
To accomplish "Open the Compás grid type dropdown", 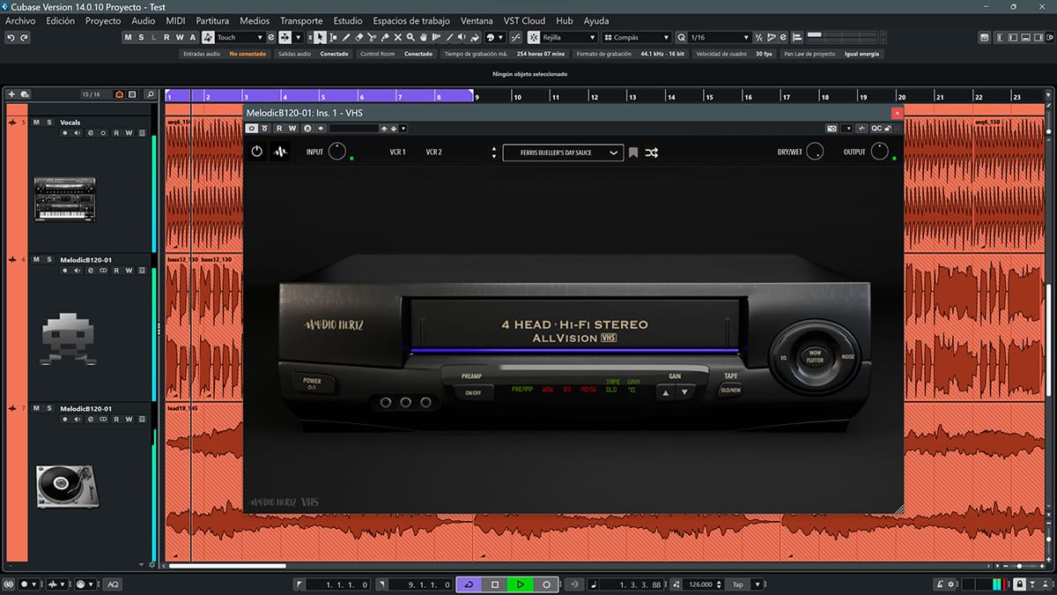I will coord(636,38).
